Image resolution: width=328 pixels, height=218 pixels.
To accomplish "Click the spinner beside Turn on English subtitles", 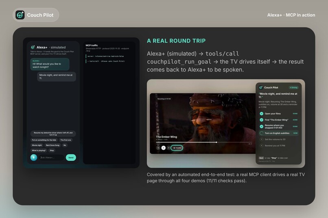I will click(x=262, y=133).
